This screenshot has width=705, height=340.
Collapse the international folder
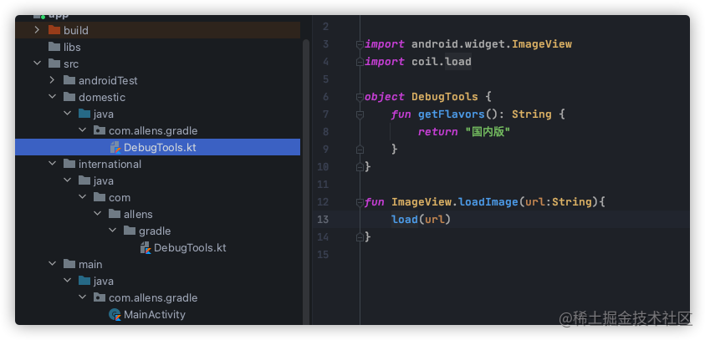[52, 164]
